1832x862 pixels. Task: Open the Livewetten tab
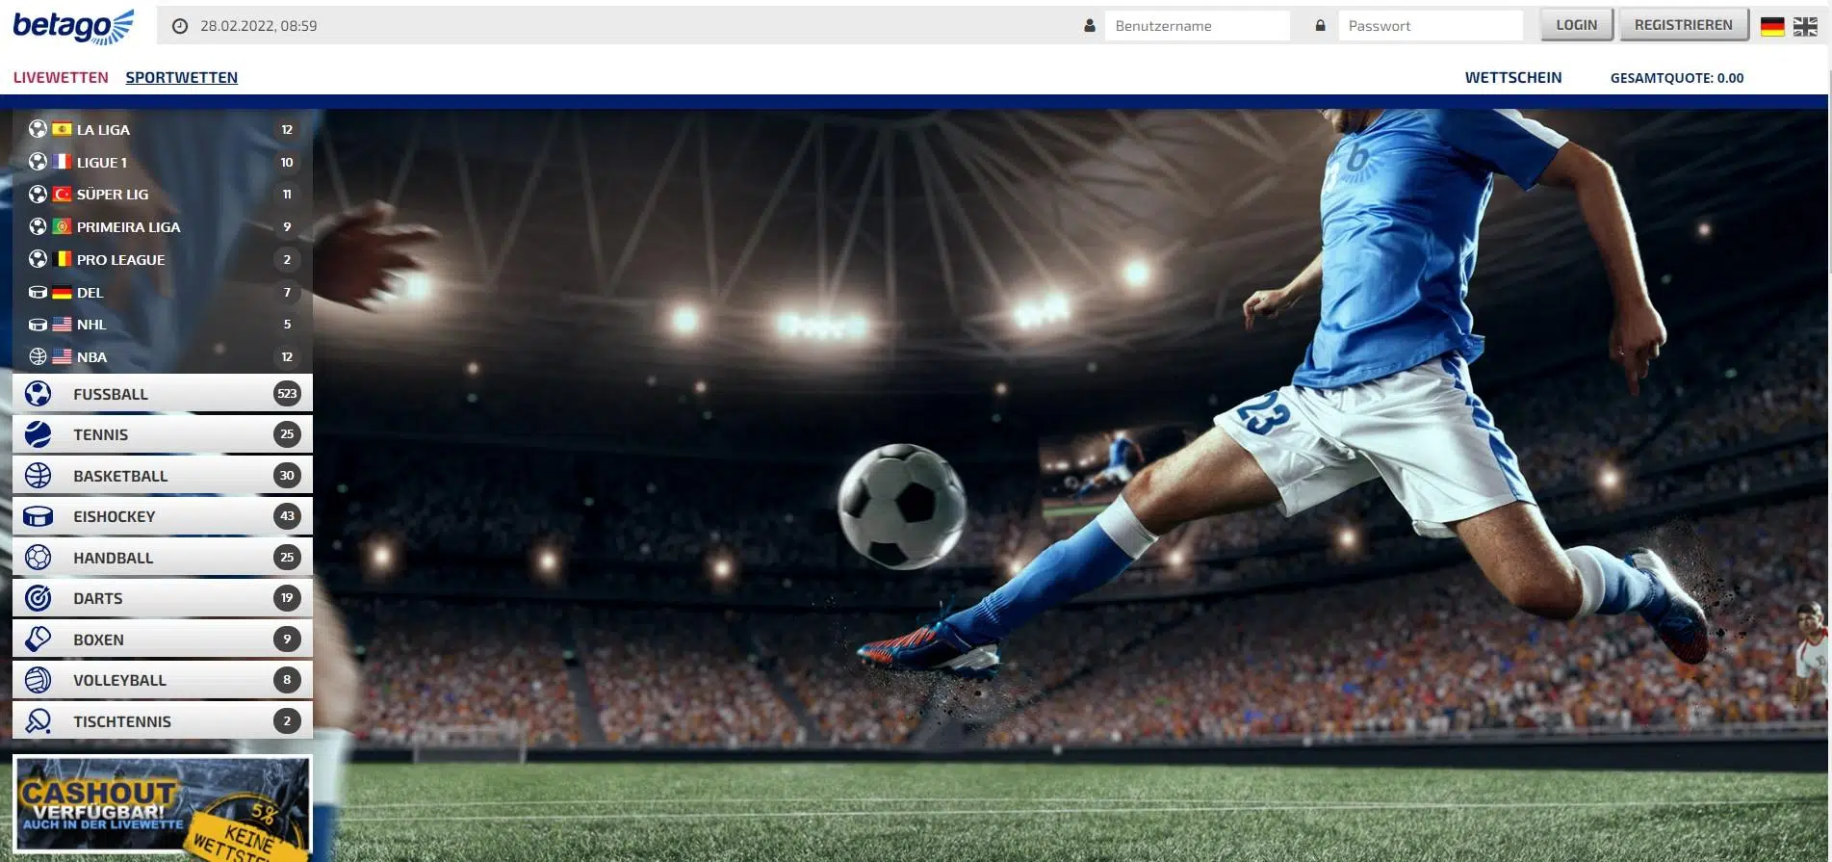61,78
